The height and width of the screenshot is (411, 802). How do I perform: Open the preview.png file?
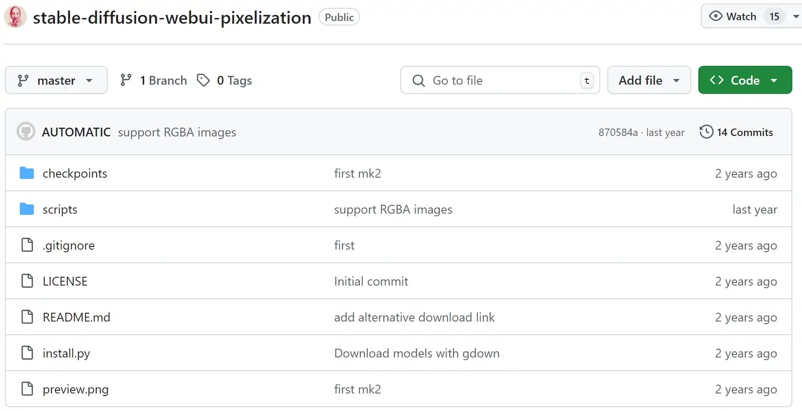pyautogui.click(x=76, y=390)
